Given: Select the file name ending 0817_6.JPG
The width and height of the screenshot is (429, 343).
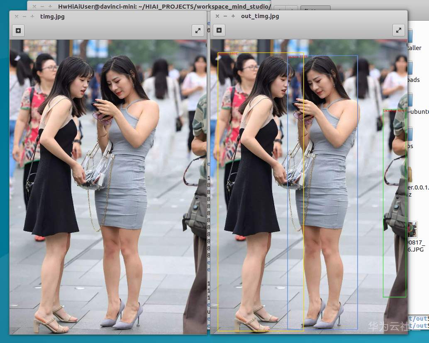Looking at the screenshot, I should click(416, 246).
